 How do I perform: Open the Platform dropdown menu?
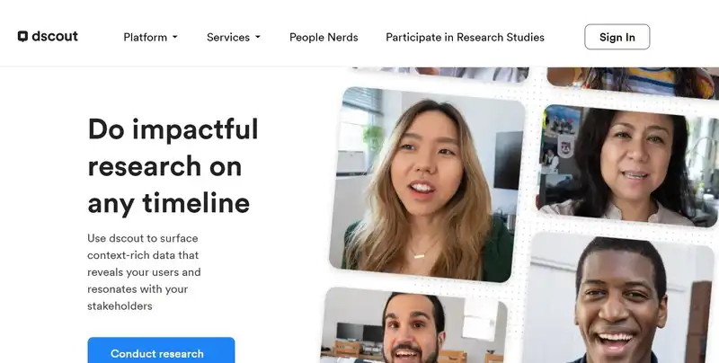point(150,37)
